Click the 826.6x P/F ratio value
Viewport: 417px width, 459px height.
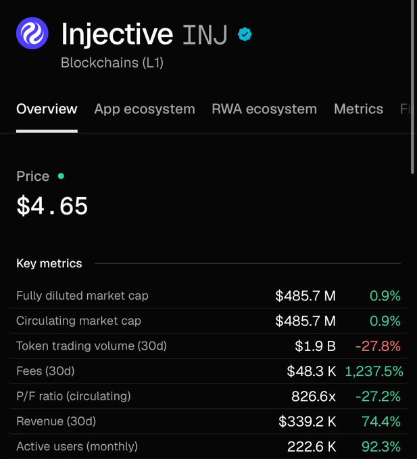tap(314, 396)
